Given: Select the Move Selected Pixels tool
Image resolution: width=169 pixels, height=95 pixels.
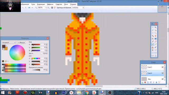Looking at the screenshot, I should tap(156, 27).
